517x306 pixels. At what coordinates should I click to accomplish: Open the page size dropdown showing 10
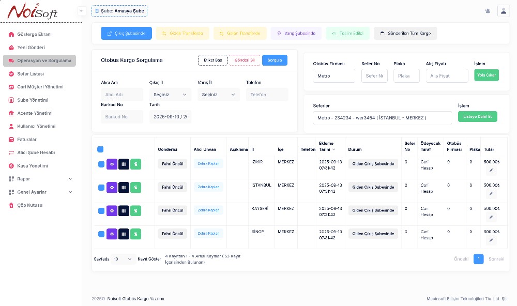coord(123,259)
